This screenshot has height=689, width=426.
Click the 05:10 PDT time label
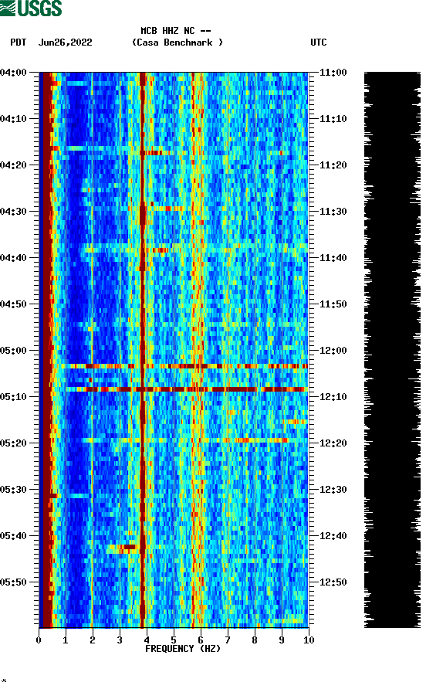[14, 397]
